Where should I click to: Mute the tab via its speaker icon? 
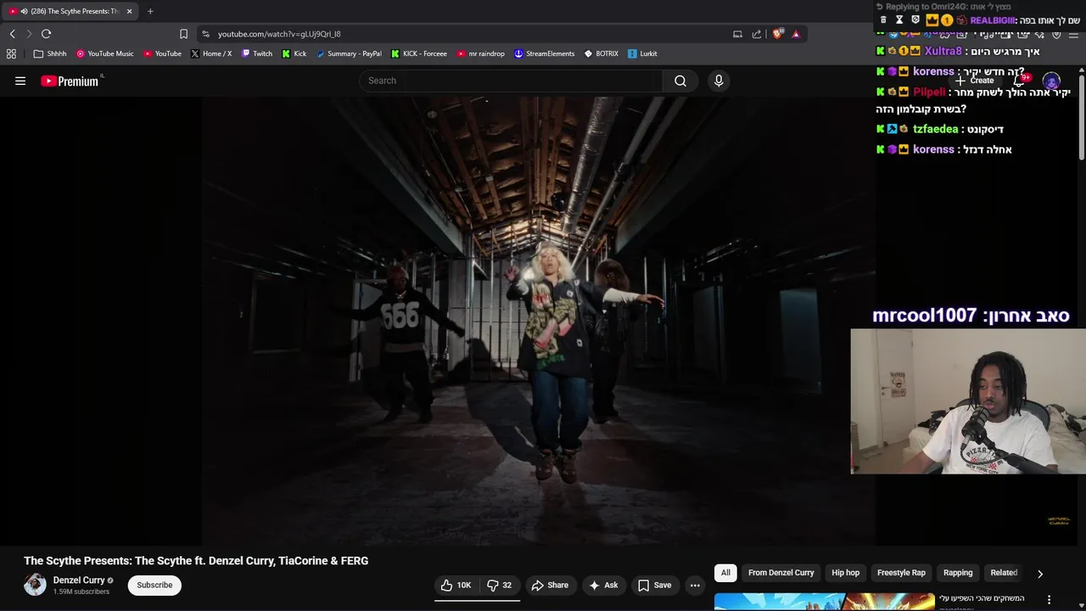click(x=24, y=11)
